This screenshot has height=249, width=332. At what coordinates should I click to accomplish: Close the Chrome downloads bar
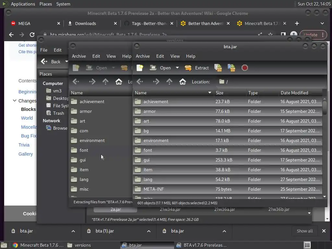[324, 231]
